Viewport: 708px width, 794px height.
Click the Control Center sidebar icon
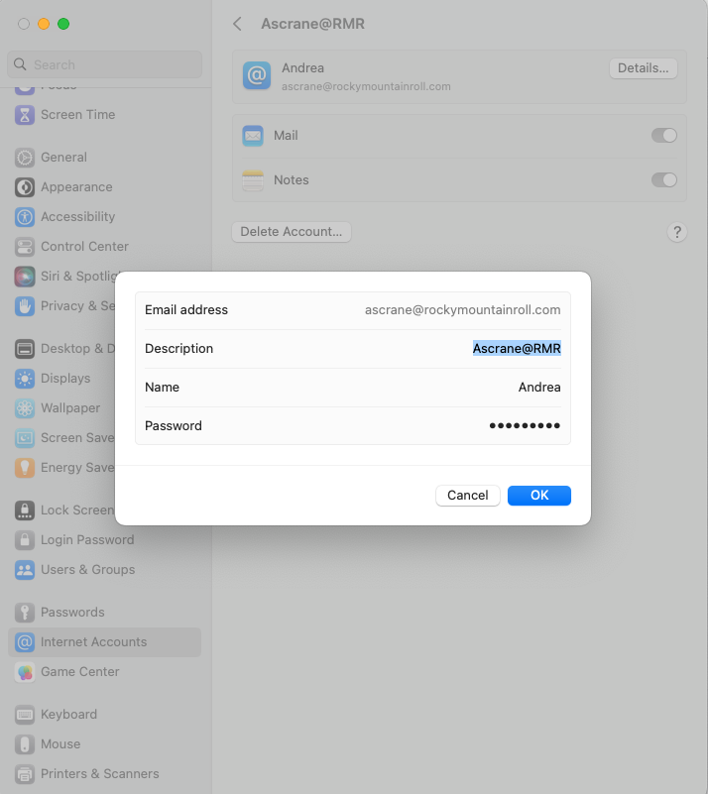[25, 247]
